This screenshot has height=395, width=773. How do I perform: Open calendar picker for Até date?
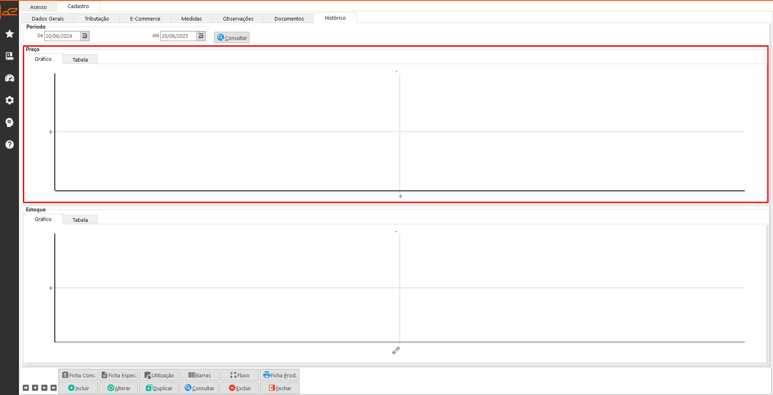pos(200,36)
